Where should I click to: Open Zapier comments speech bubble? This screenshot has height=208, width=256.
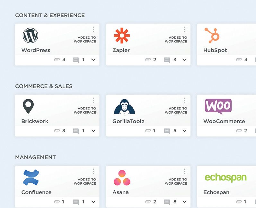(167, 60)
